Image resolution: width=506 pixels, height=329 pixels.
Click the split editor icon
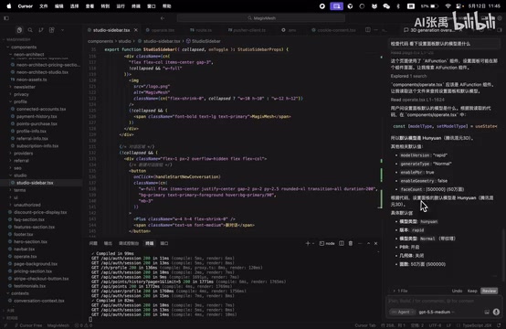367,30
